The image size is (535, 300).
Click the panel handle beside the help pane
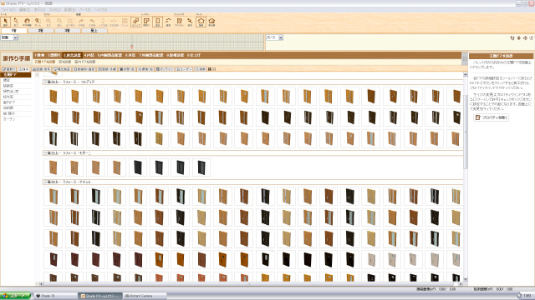pos(465,59)
